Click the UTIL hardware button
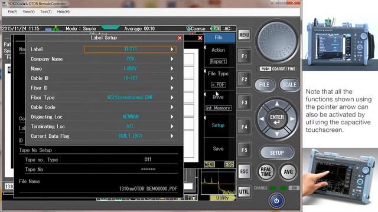Viewport: 378px width, 212px height. point(244,191)
